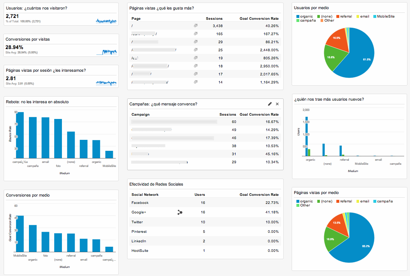Click open-link icon in the 17 sessions row
Viewport: 410px width, 276px height.
[196, 74]
